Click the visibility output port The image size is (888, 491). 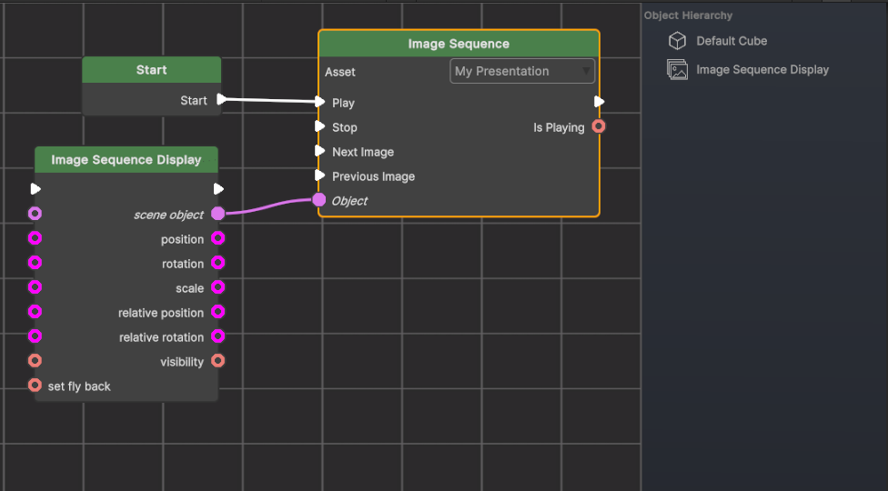[x=218, y=360]
